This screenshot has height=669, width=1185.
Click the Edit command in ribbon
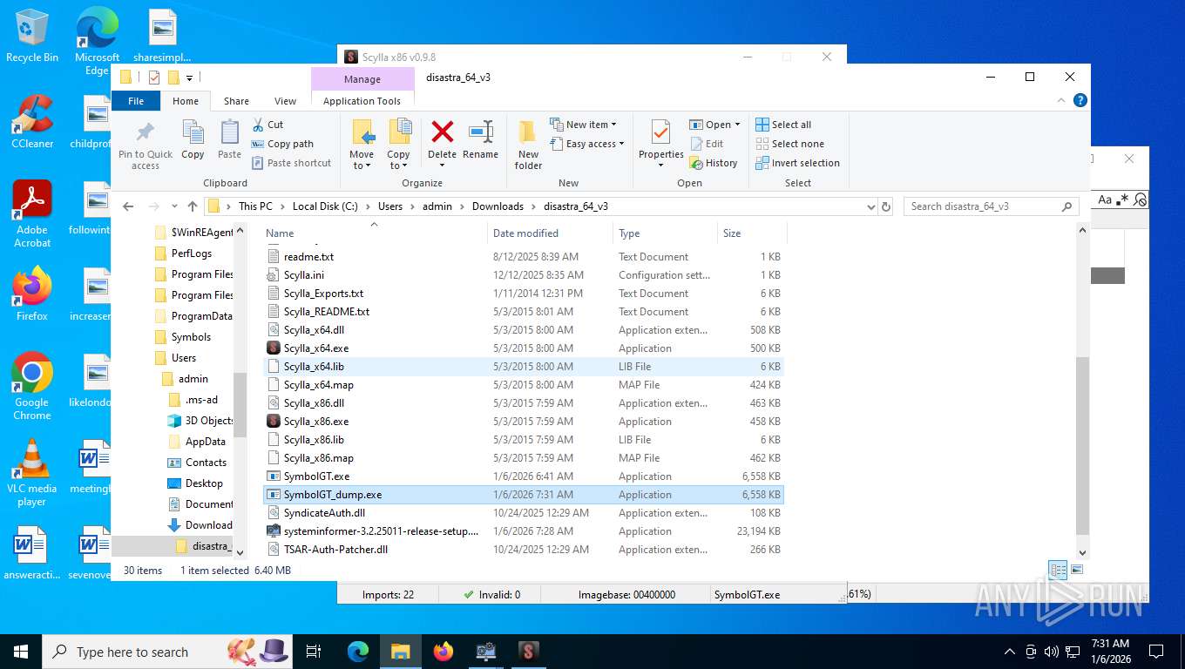707,144
